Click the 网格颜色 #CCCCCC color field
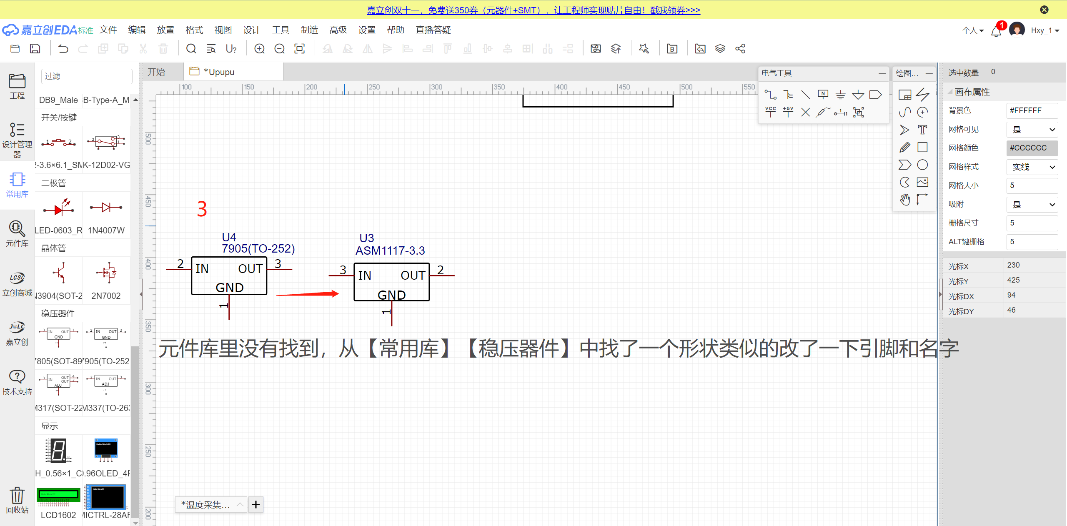 click(x=1032, y=148)
